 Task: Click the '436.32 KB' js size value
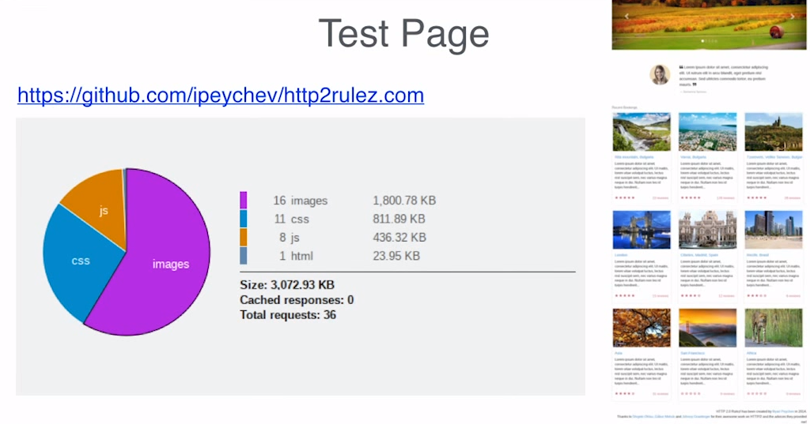pos(399,238)
